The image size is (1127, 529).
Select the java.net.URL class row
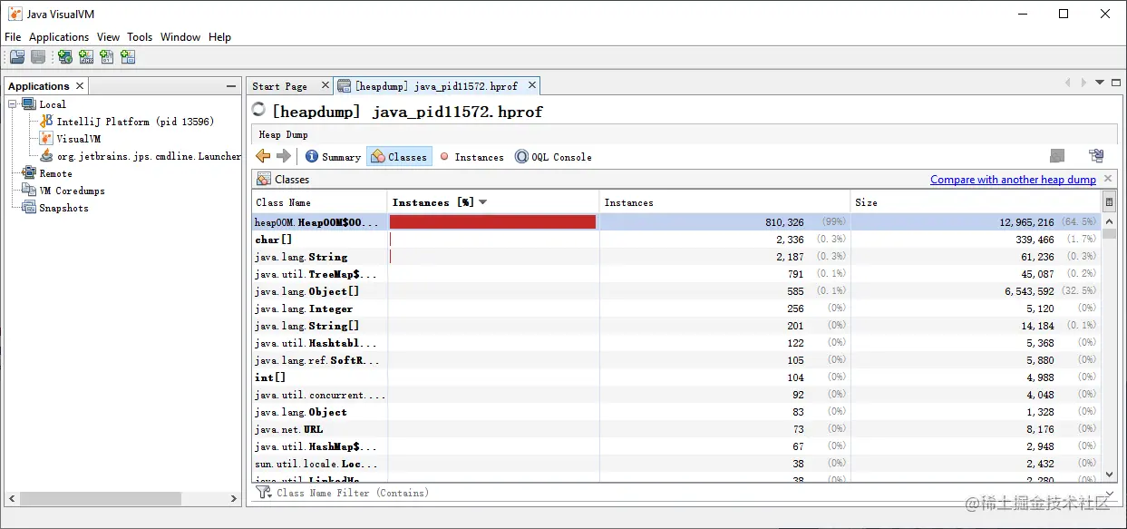pyautogui.click(x=676, y=429)
